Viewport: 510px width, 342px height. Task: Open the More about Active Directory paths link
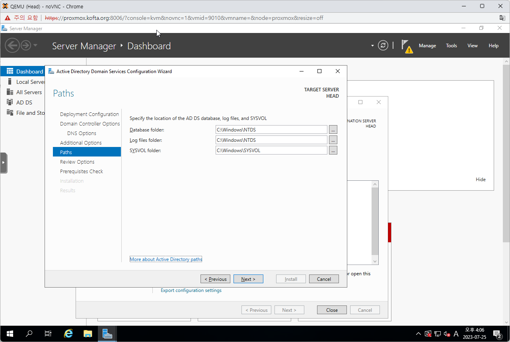click(166, 259)
